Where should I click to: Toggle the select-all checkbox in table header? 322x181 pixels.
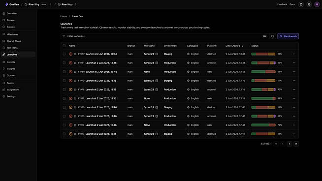(x=64, y=46)
